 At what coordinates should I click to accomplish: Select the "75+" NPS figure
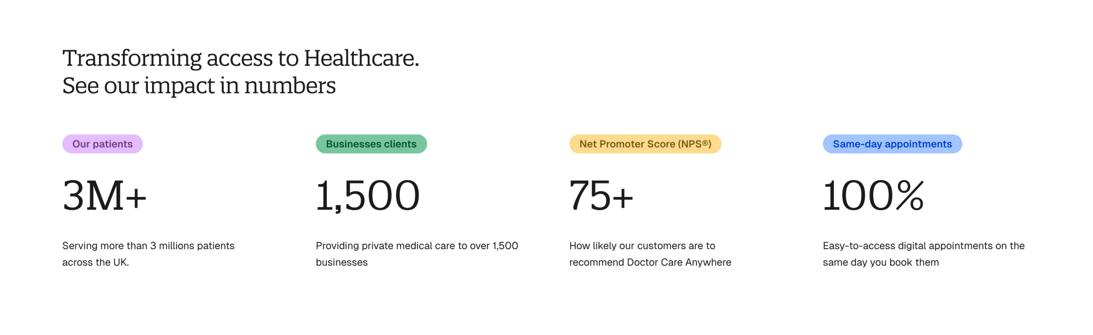(x=601, y=196)
